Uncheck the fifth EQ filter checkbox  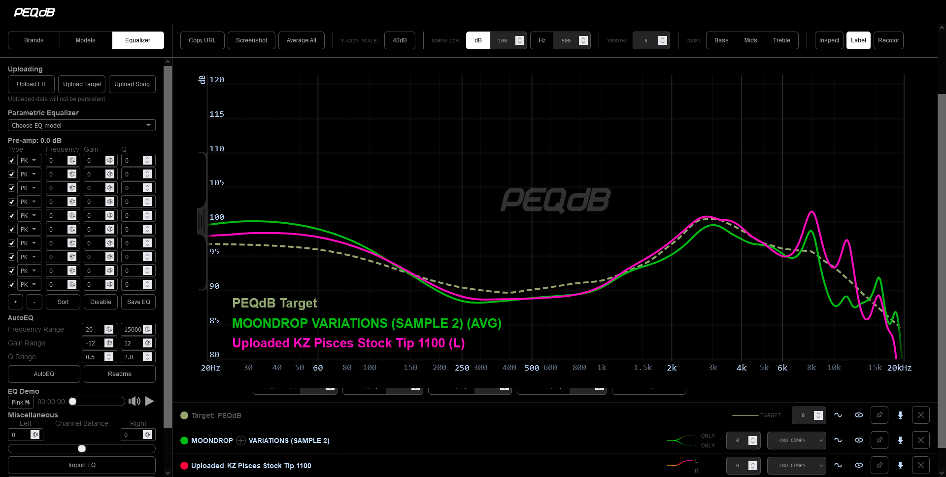click(12, 215)
